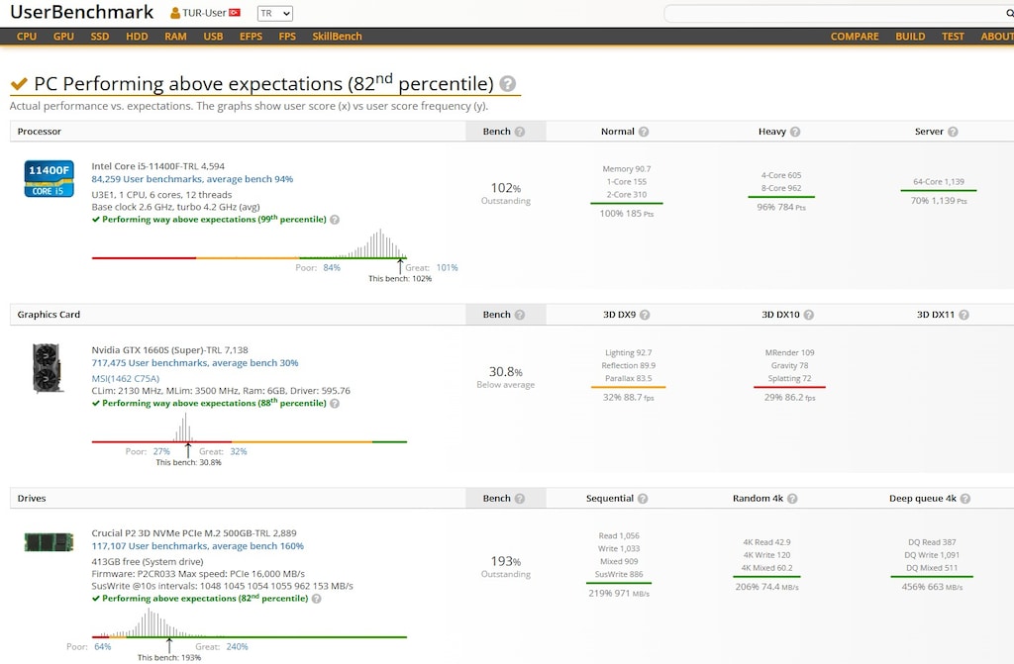Click the question mark beside 3D DX9
1014x664 pixels.
pos(645,315)
